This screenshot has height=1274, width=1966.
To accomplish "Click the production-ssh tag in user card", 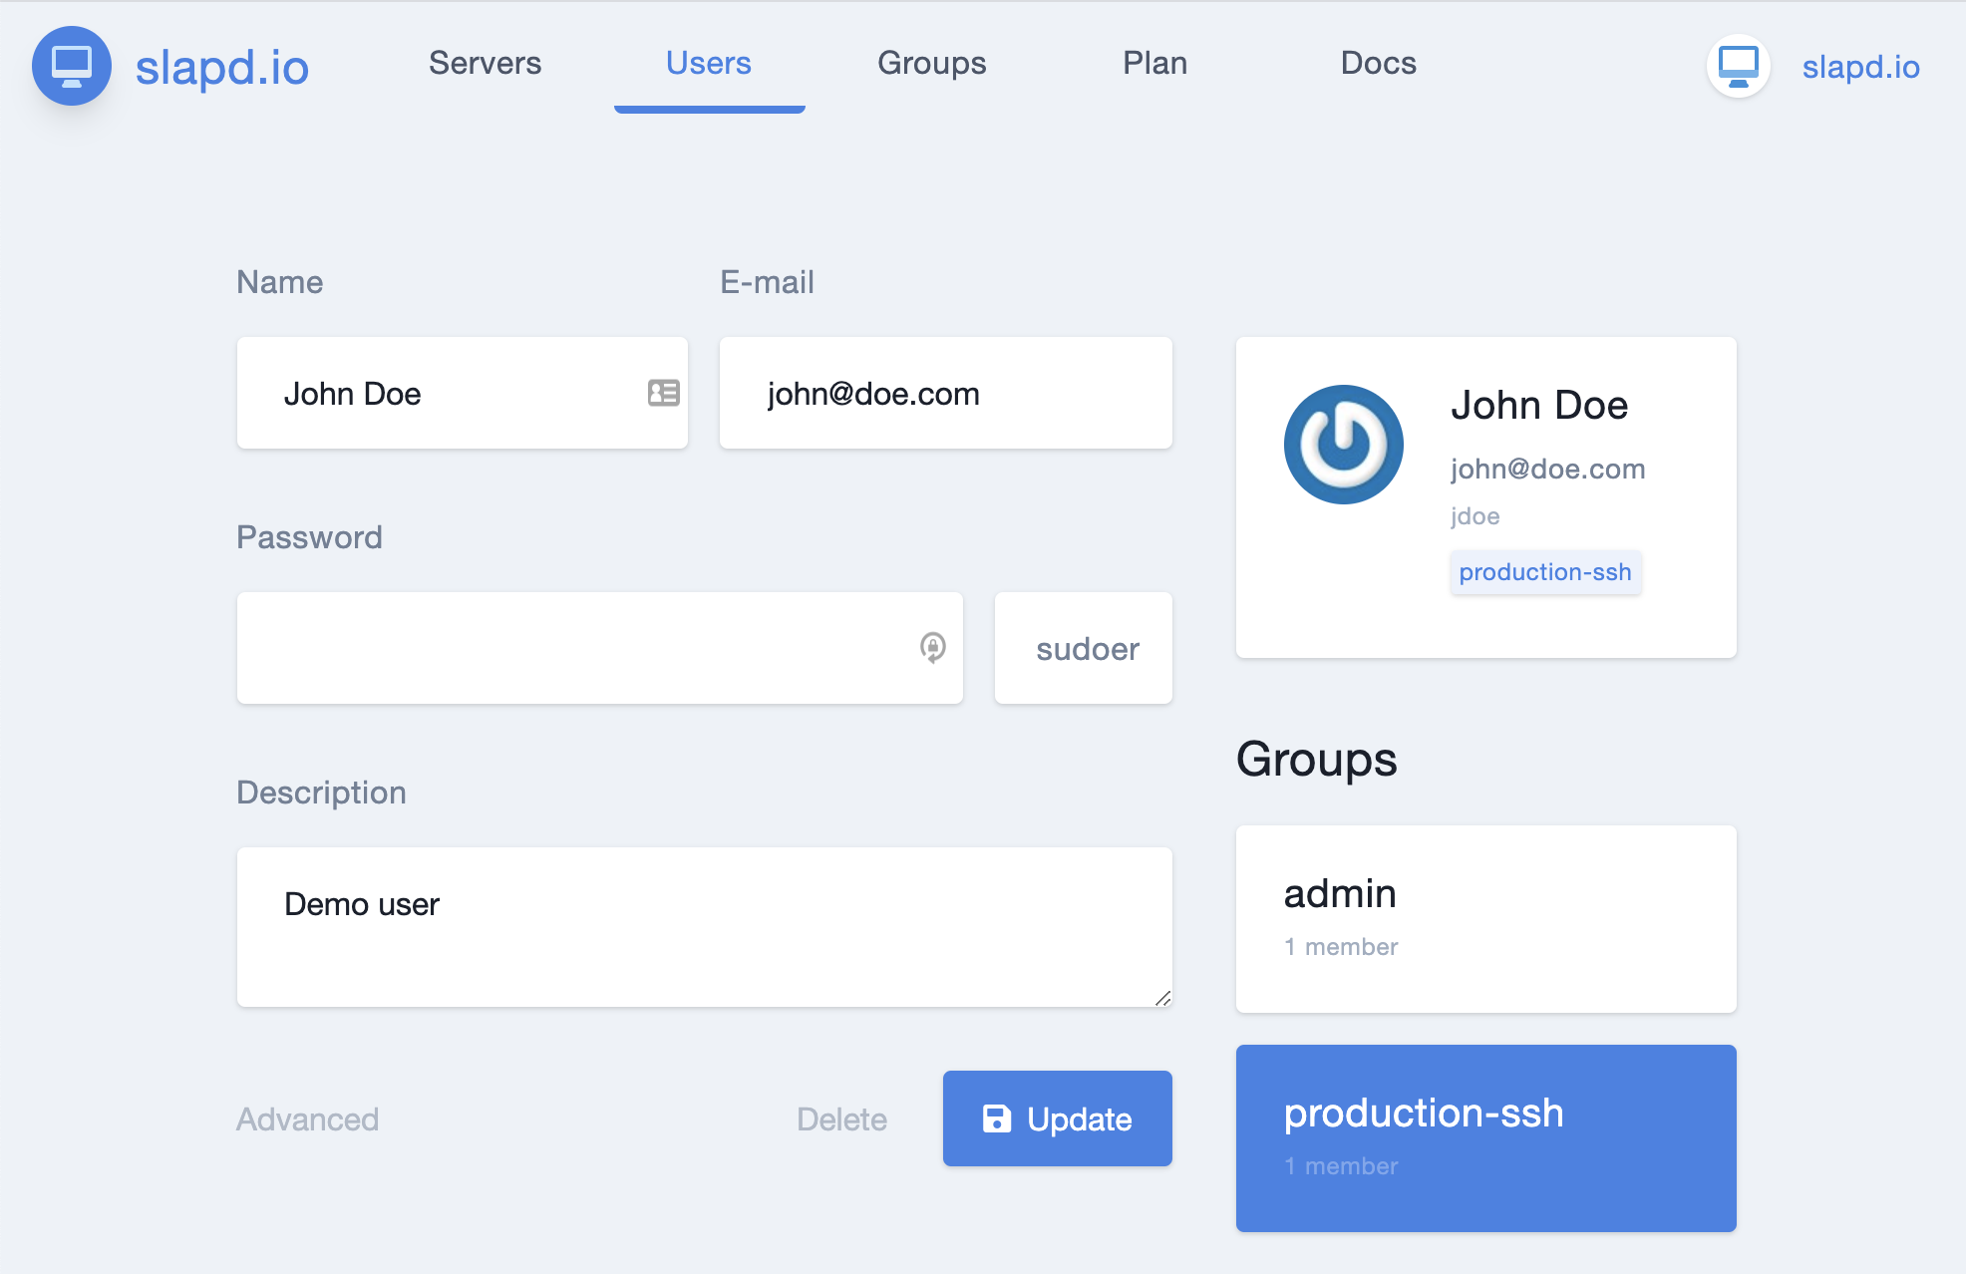I will [x=1544, y=572].
